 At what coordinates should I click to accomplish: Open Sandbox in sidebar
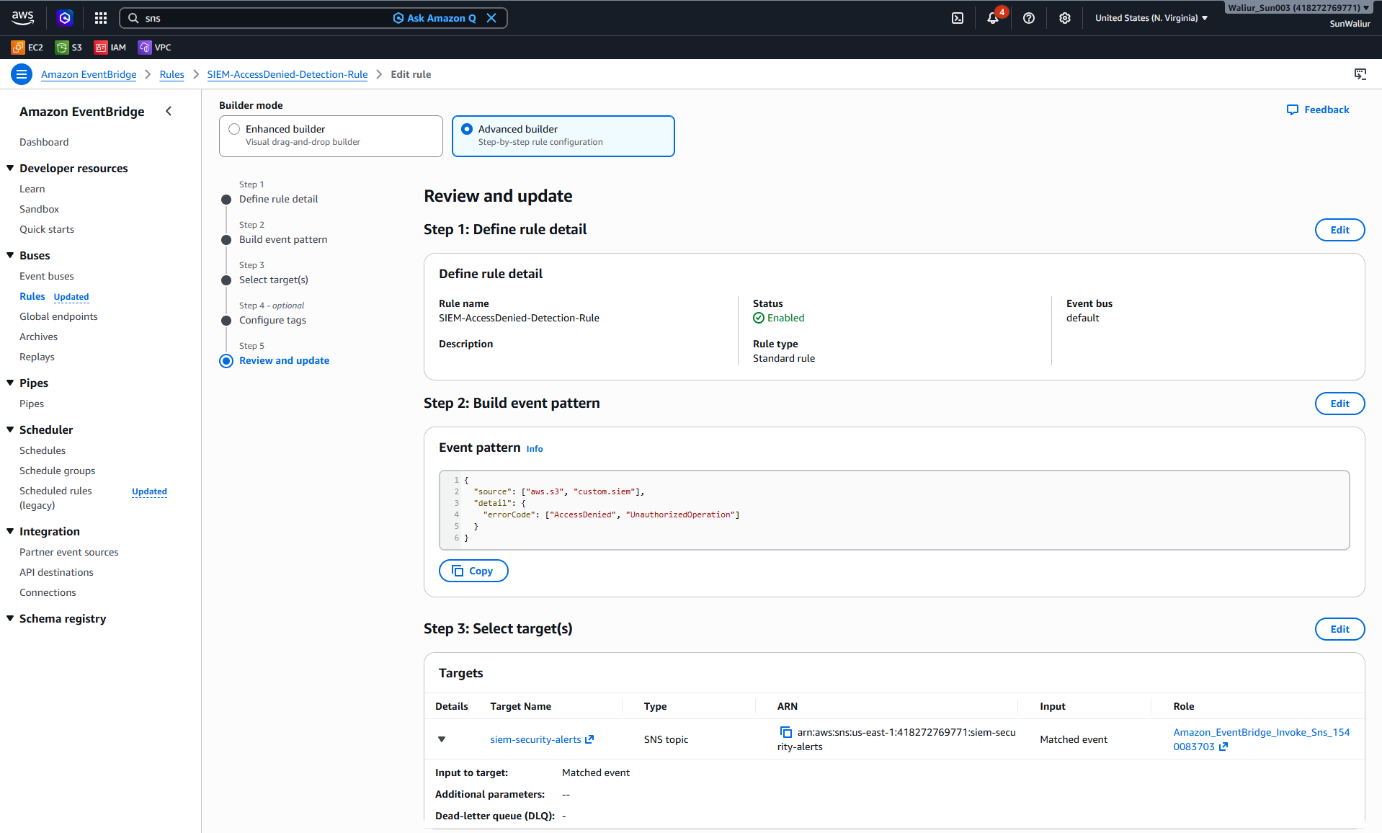pyautogui.click(x=39, y=209)
